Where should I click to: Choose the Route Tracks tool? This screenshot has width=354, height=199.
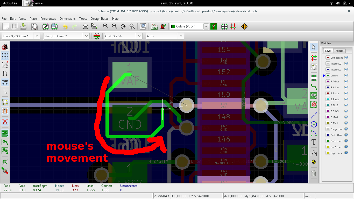[314, 87]
